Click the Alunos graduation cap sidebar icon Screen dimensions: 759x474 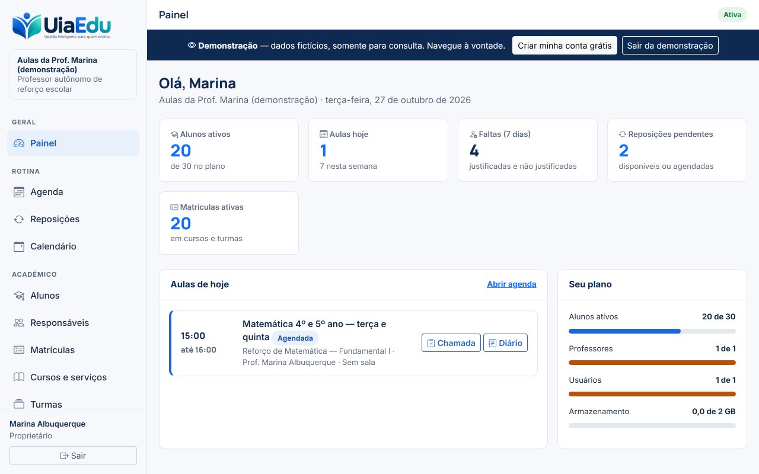point(19,296)
